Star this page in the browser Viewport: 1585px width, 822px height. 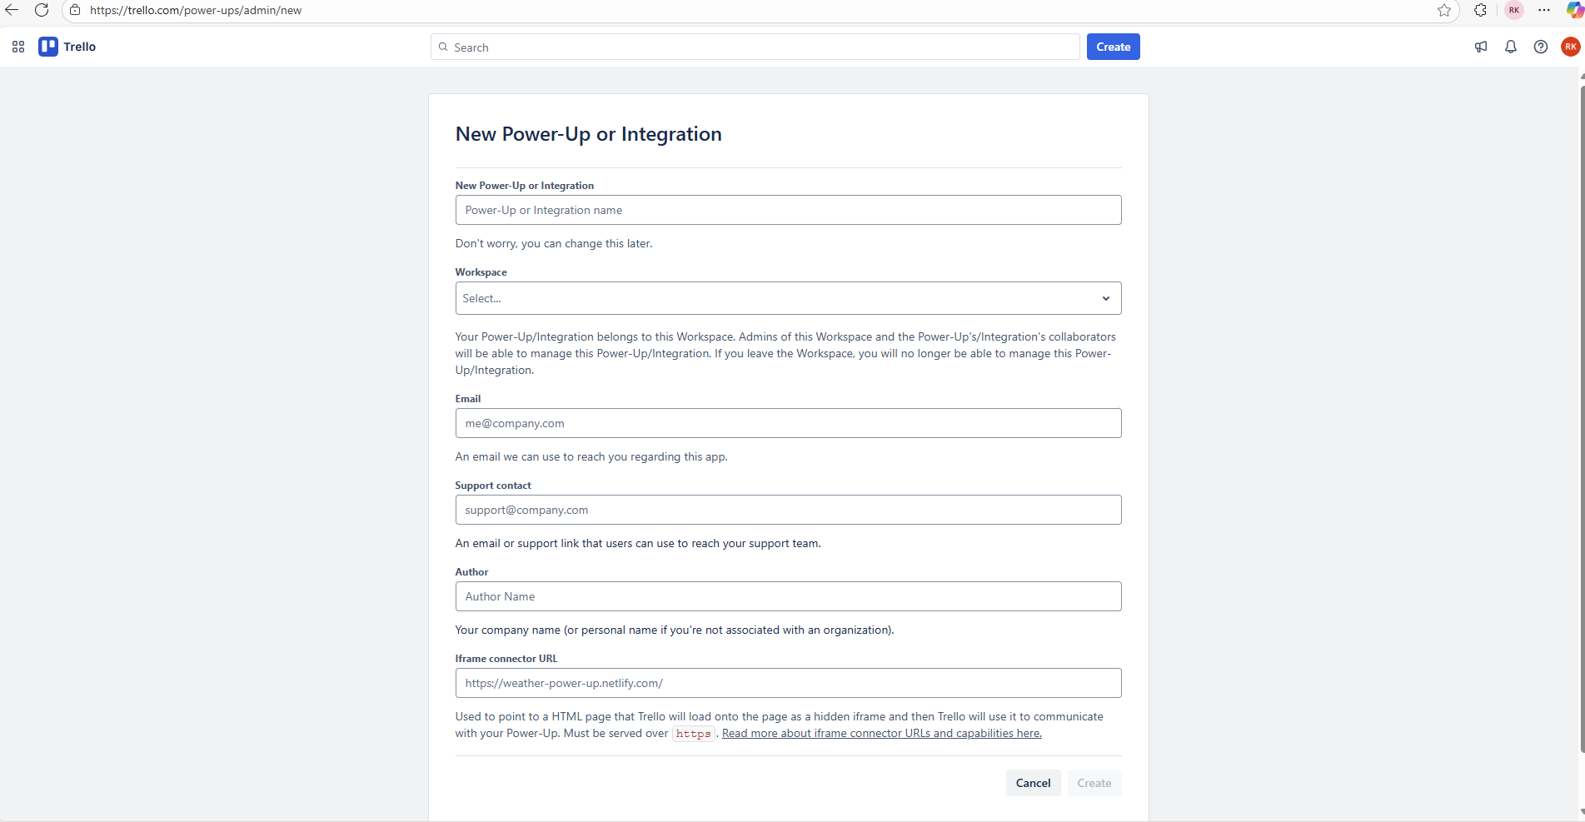tap(1445, 11)
